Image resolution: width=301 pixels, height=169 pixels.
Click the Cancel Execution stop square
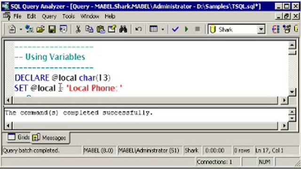[x=198, y=29]
